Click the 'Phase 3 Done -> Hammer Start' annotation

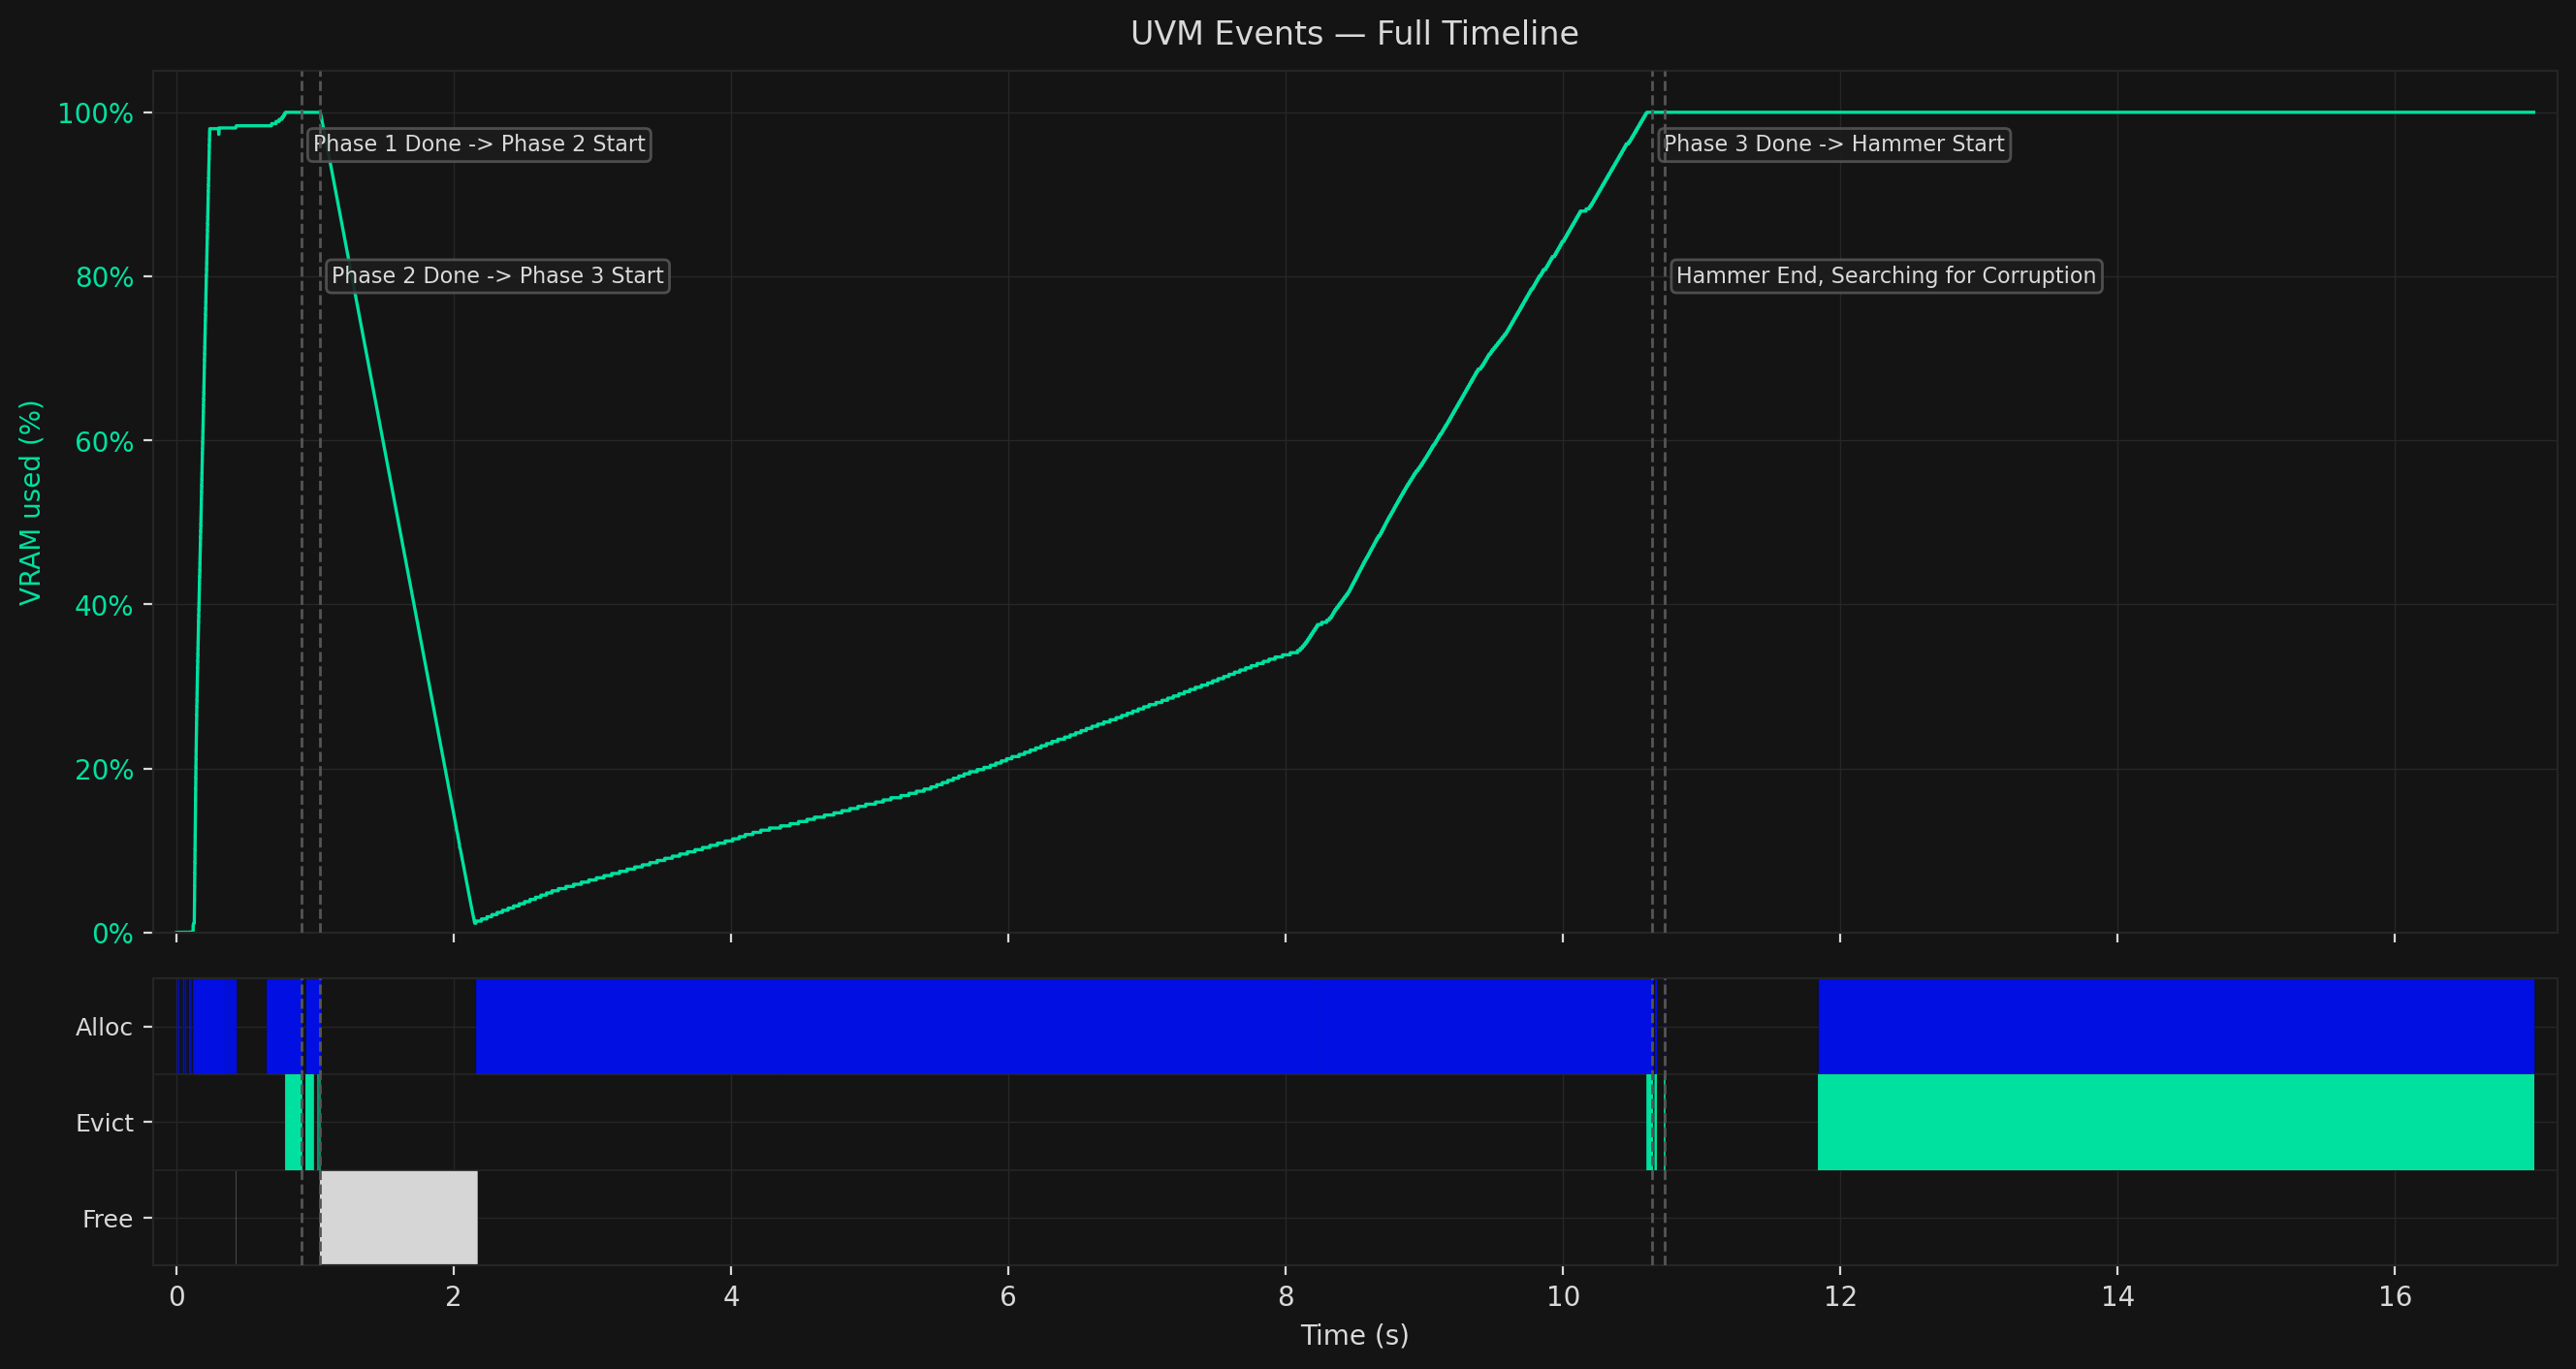(x=1834, y=143)
